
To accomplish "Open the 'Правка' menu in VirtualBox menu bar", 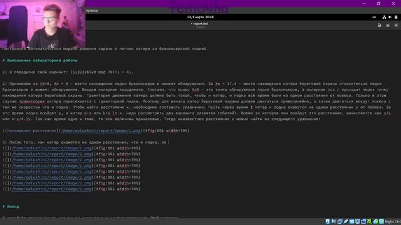I will (x=91, y=11).
